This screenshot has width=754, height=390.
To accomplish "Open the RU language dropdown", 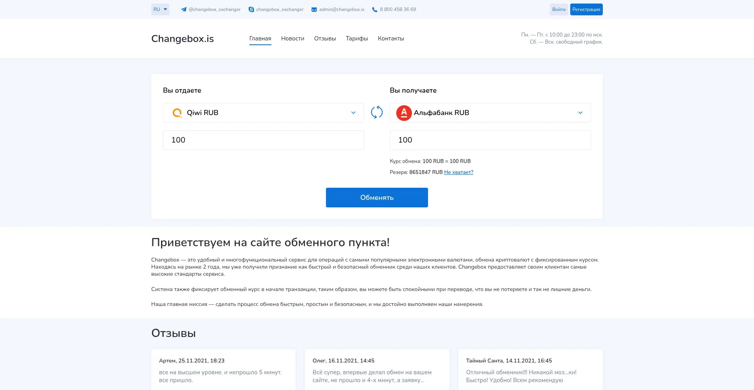I will 160,9.
